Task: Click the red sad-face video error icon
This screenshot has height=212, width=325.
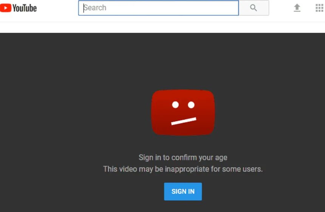Action: coord(183,112)
